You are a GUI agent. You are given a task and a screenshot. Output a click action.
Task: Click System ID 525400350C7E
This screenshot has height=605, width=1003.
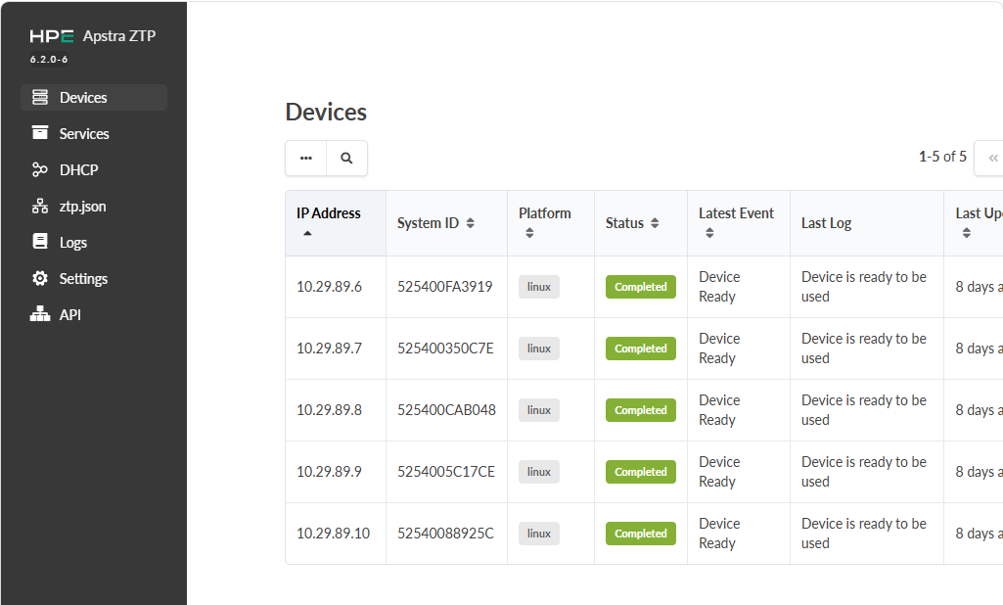[445, 349]
